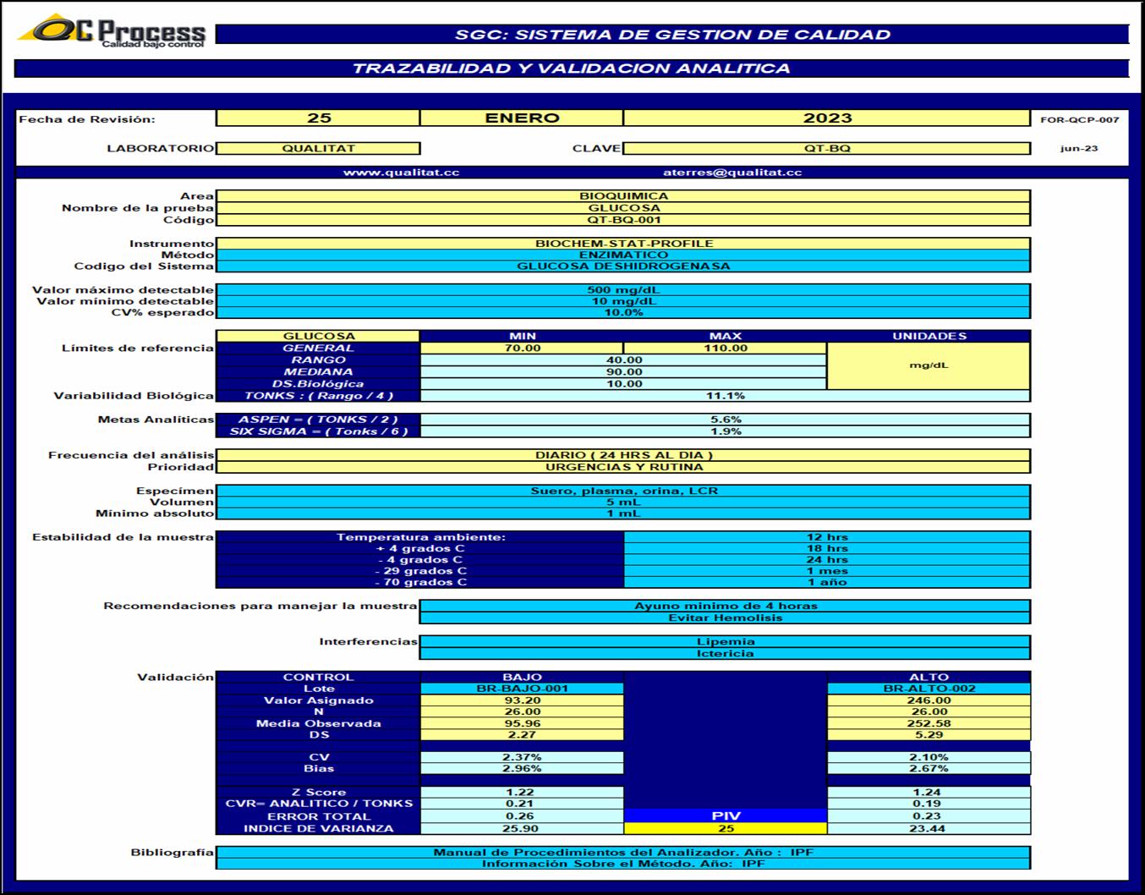Click the "jun-23" date label

pyautogui.click(x=1079, y=148)
